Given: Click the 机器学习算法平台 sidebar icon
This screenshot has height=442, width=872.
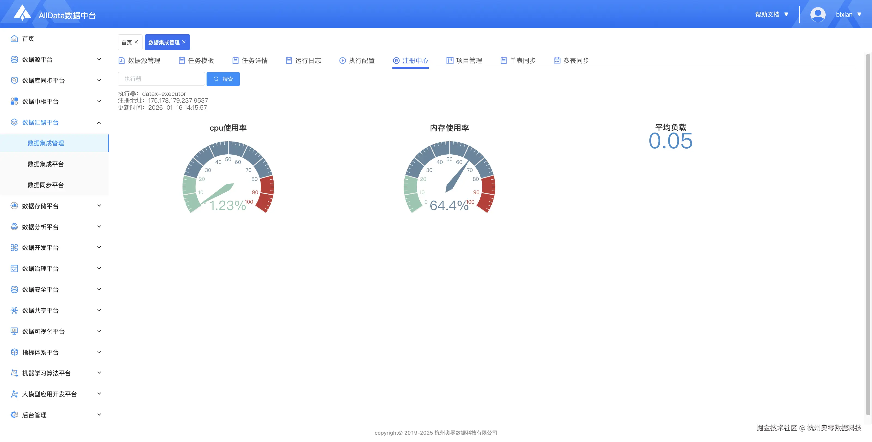Looking at the screenshot, I should pos(14,373).
